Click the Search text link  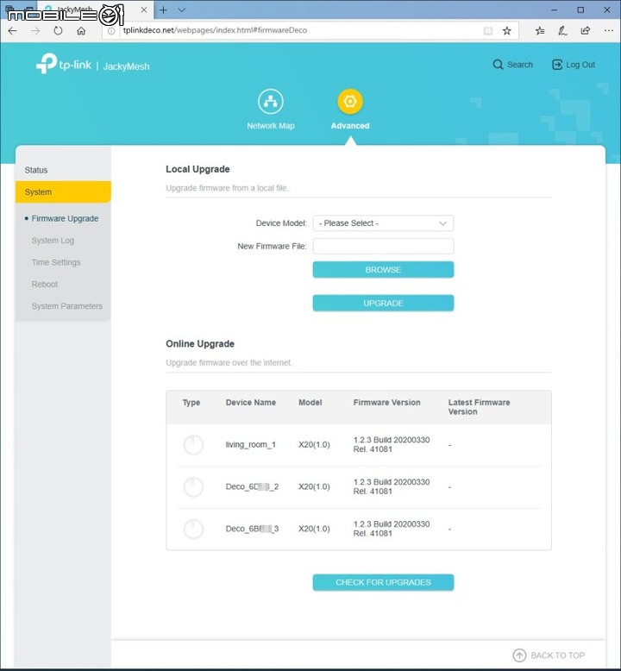tap(519, 65)
